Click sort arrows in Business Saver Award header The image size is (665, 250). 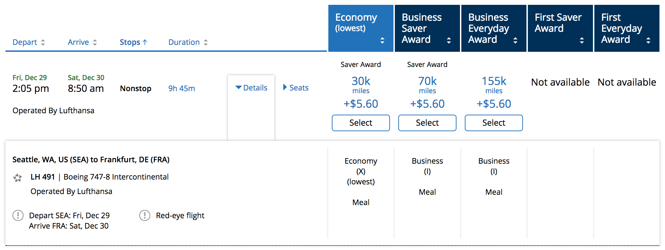point(449,40)
